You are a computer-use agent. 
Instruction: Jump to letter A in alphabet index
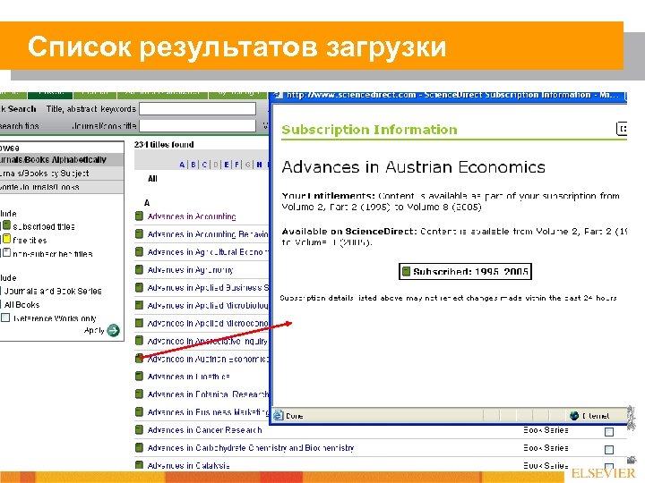click(182, 165)
